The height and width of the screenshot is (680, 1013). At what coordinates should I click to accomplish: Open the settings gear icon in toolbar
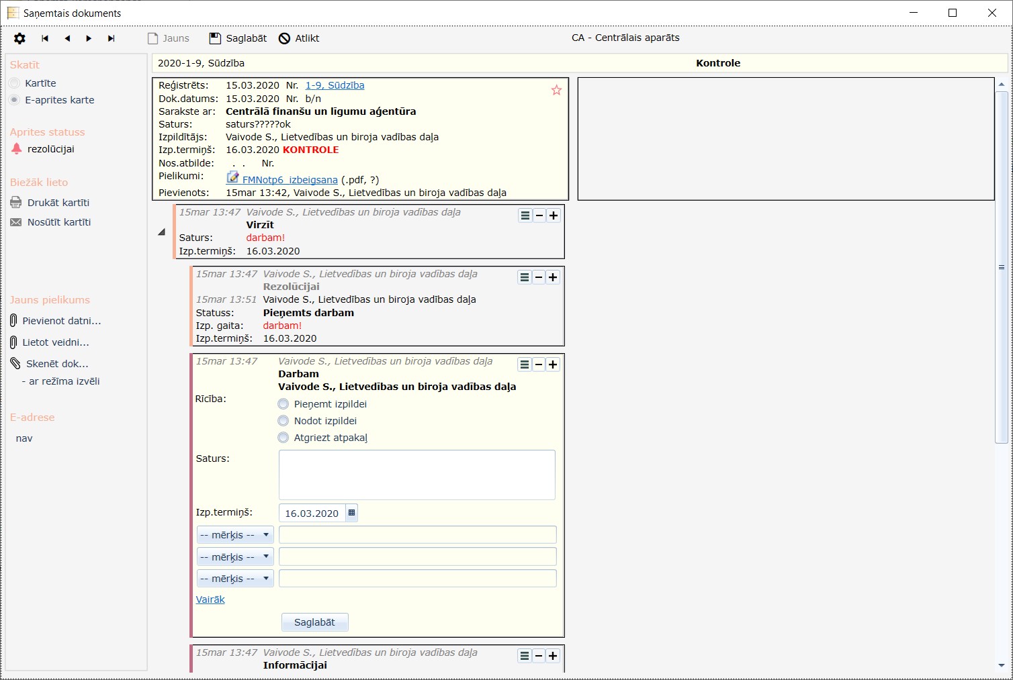(x=19, y=38)
